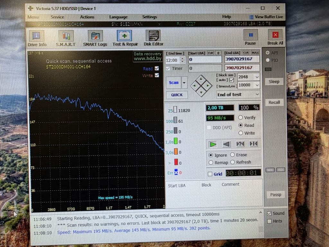
Task: Select the Verify radio button
Action: point(241,118)
